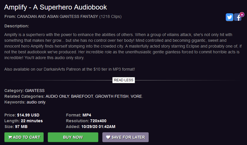Open the Canadian and Asian Giantess Fantasy store
Viewport: 247px width, 145px height.
[x=58, y=16]
